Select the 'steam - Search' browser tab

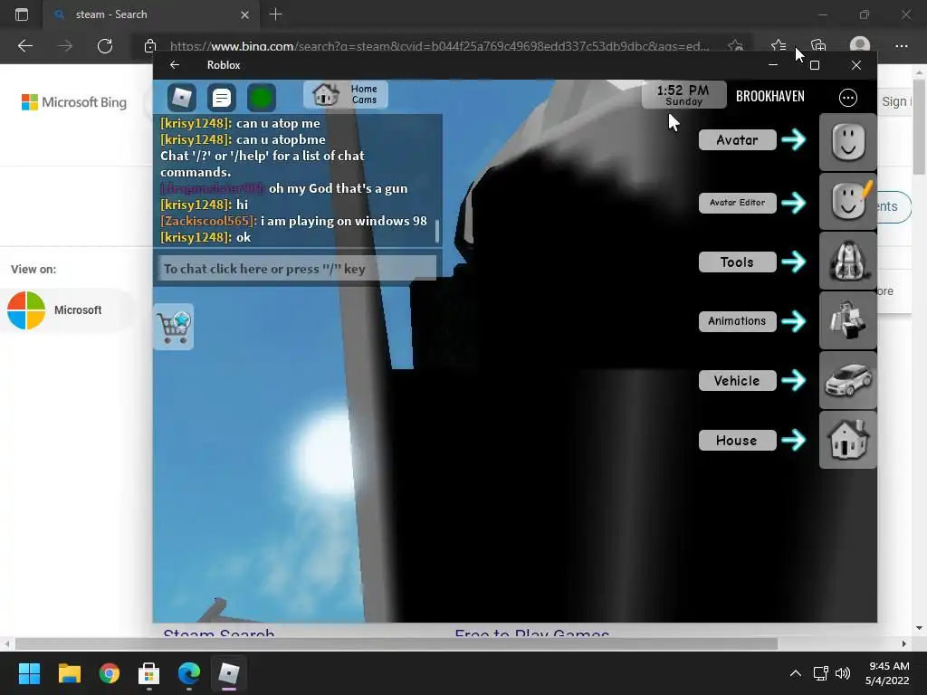pos(150,14)
